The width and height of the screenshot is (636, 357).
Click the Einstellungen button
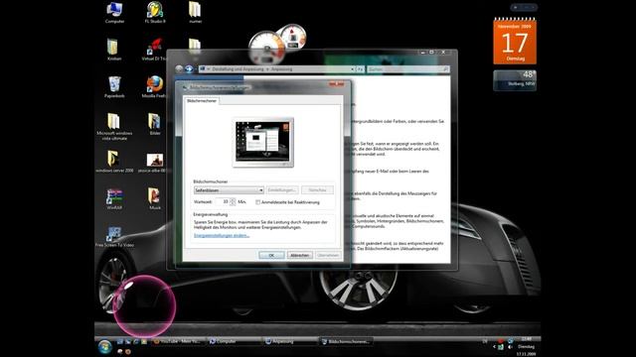coord(282,189)
